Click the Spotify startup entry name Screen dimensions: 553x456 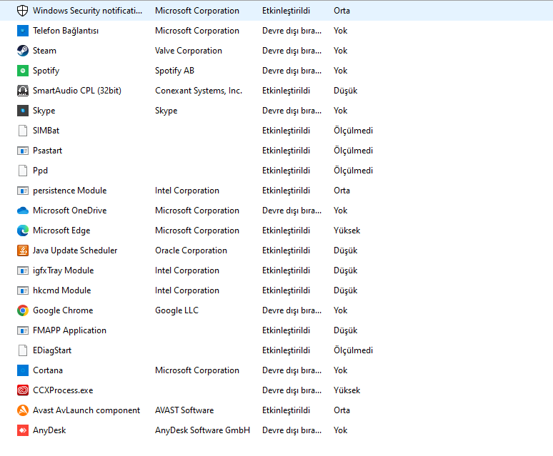(x=46, y=71)
